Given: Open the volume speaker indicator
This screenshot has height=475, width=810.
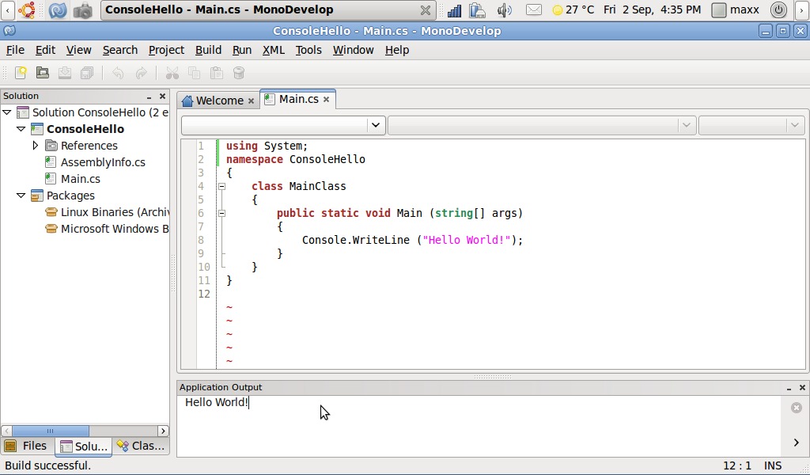Looking at the screenshot, I should click(x=504, y=9).
